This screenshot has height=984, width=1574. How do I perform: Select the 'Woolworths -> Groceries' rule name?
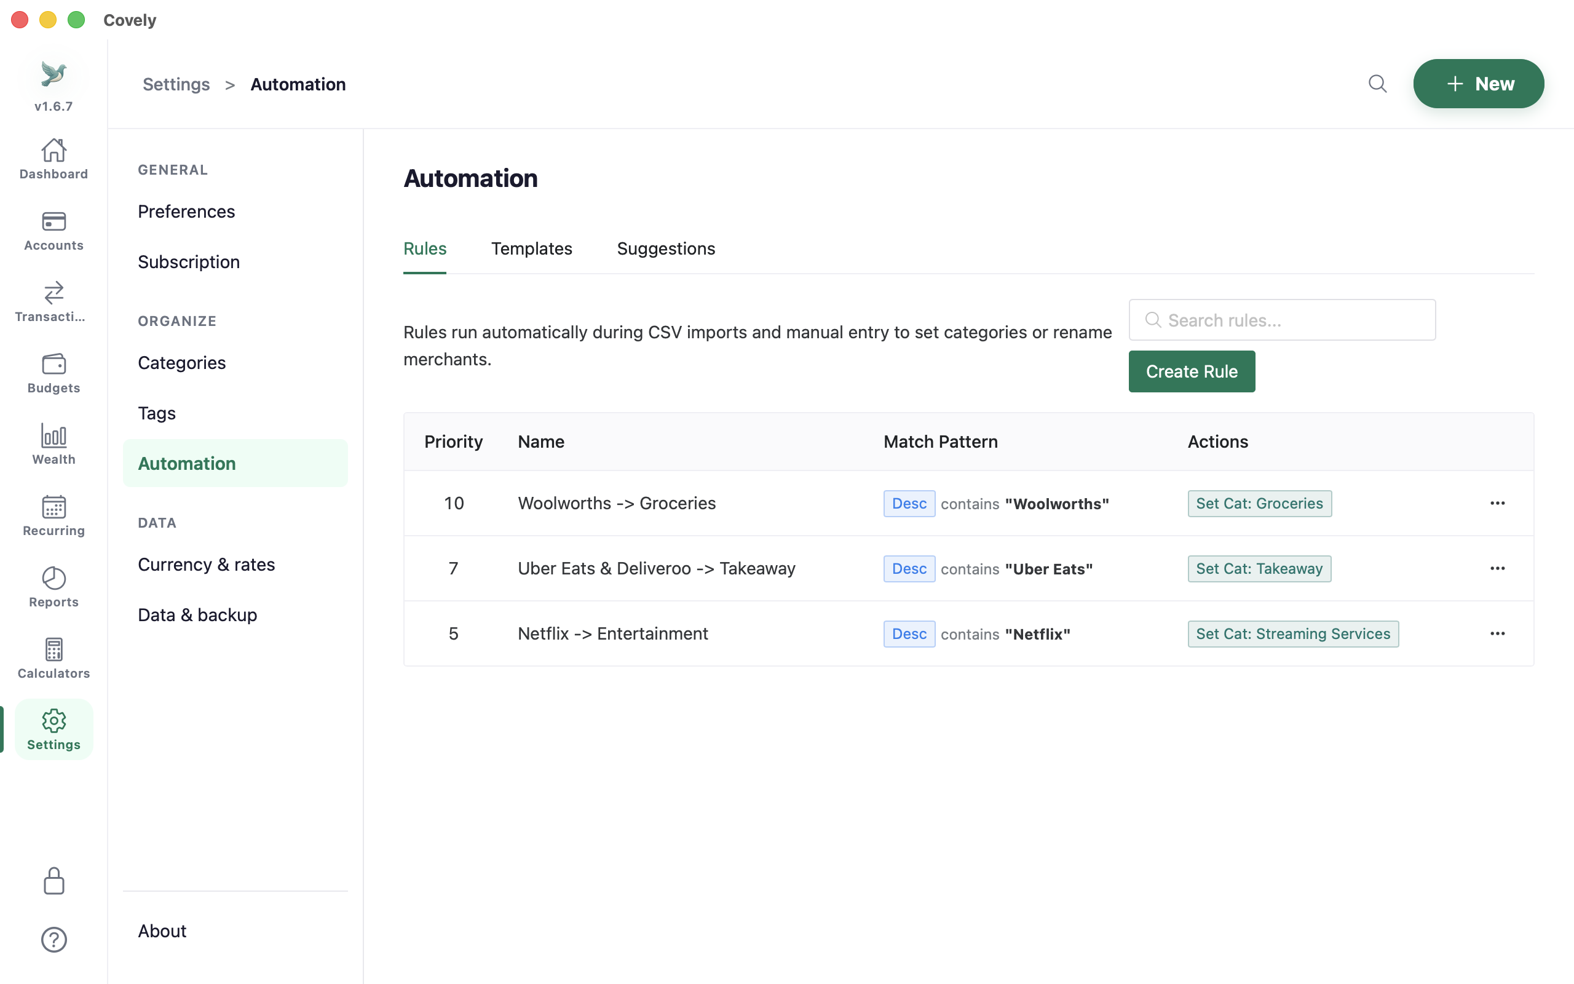point(617,503)
